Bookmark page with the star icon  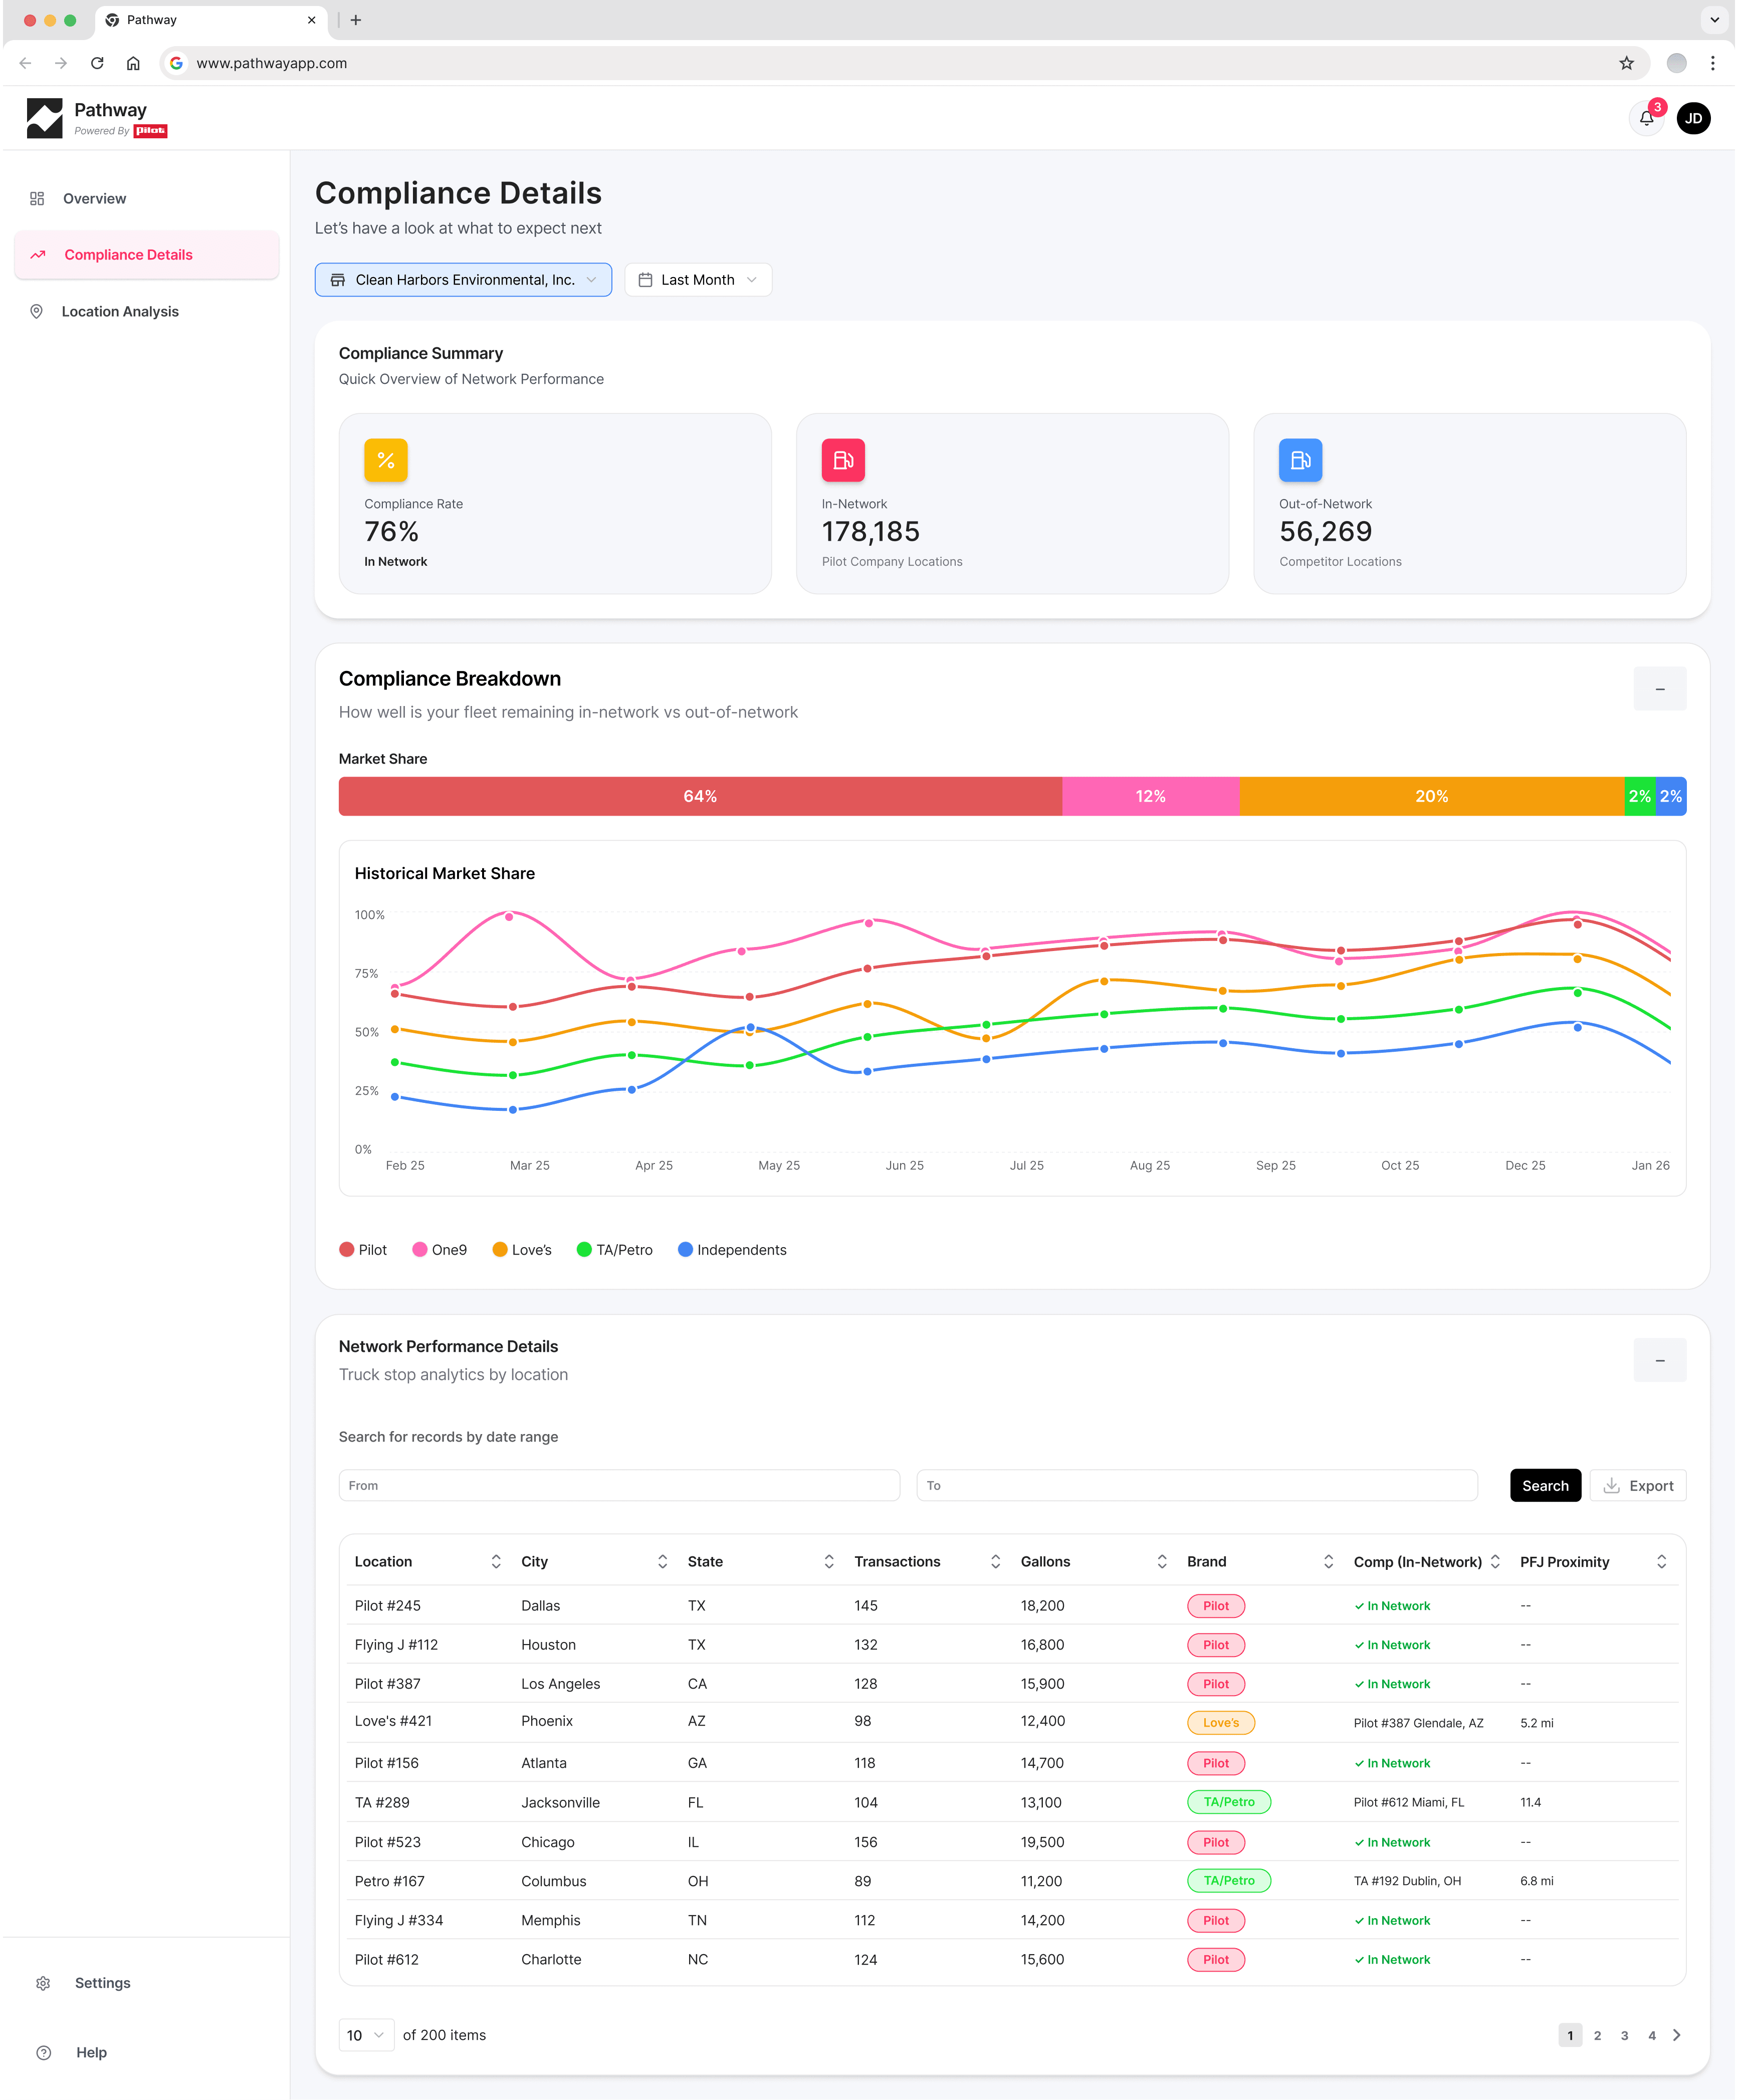click(1626, 63)
